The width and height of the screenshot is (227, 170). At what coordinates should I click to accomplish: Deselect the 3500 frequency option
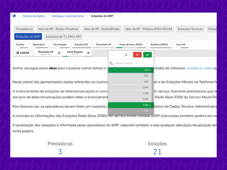pyautogui.click(x=130, y=105)
